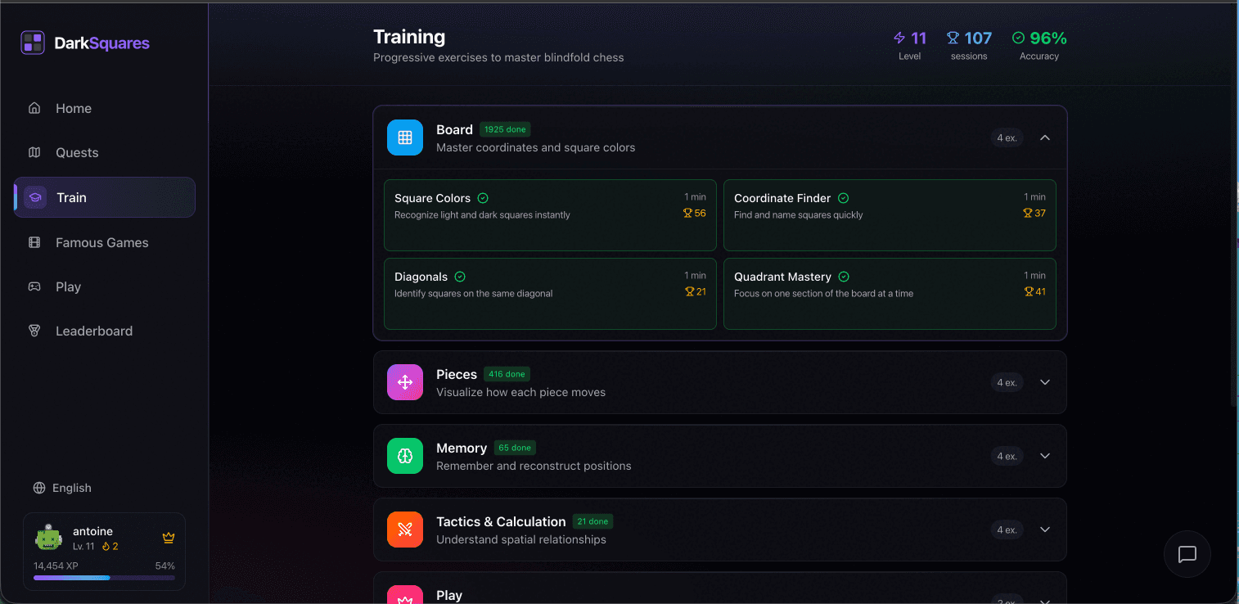Click the Quadrant Mastery completion checkmark

[x=844, y=276]
